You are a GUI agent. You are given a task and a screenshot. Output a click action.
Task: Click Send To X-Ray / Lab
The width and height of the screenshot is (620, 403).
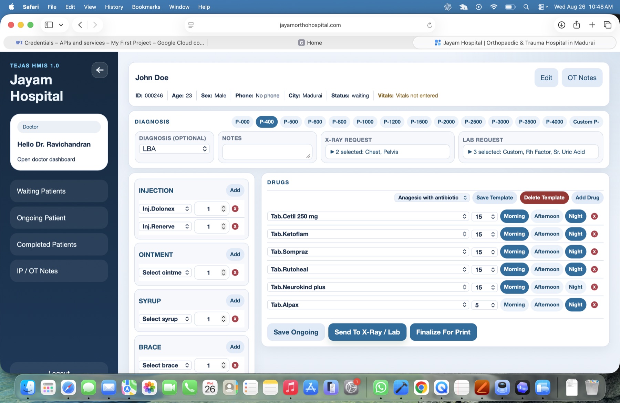tap(367, 332)
